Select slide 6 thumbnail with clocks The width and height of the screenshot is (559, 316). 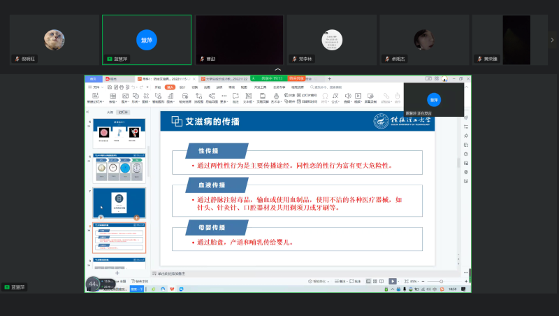pos(119,167)
